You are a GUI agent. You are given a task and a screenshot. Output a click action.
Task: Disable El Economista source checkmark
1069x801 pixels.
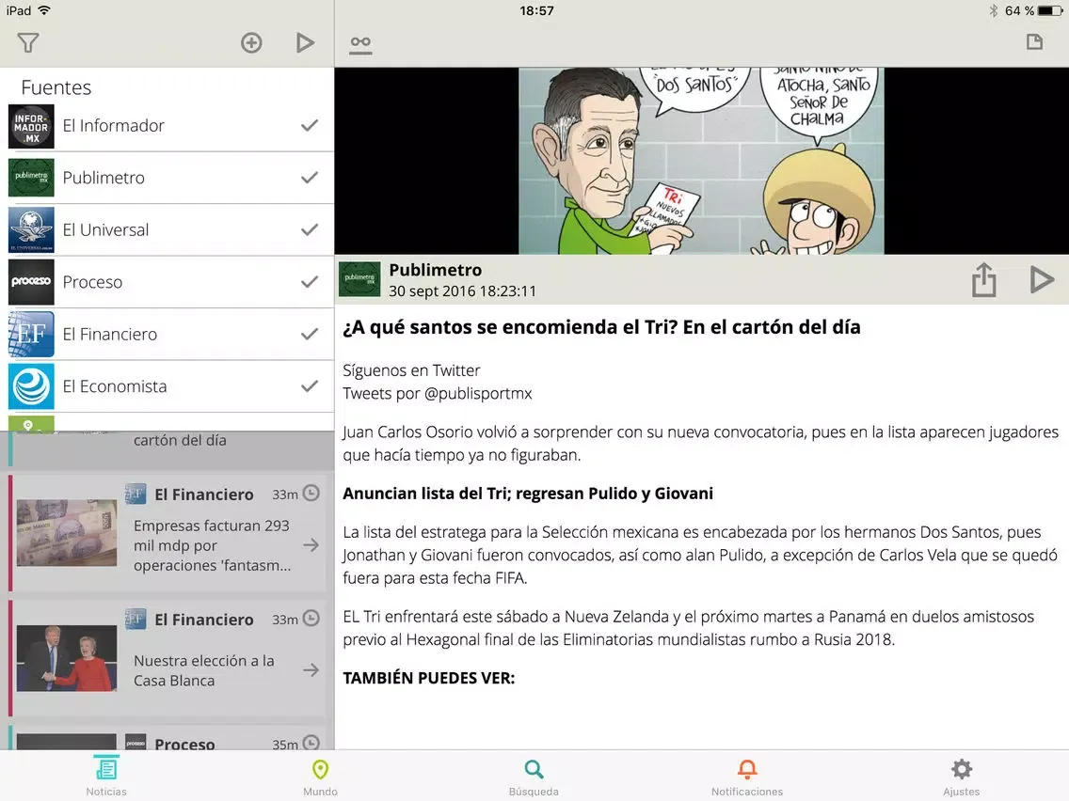point(310,386)
